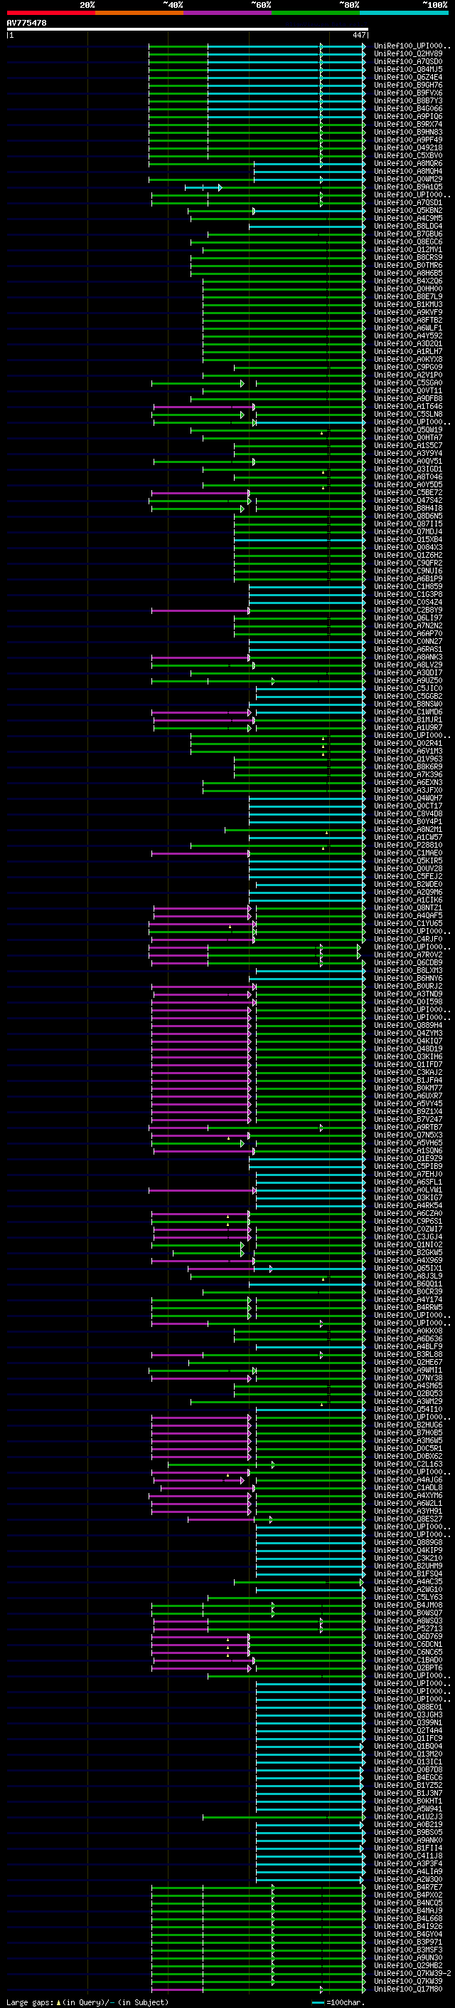Open hit UniRef100_B4G066
Image resolution: width=455 pixels, height=2008 pixels.
(x=408, y=108)
